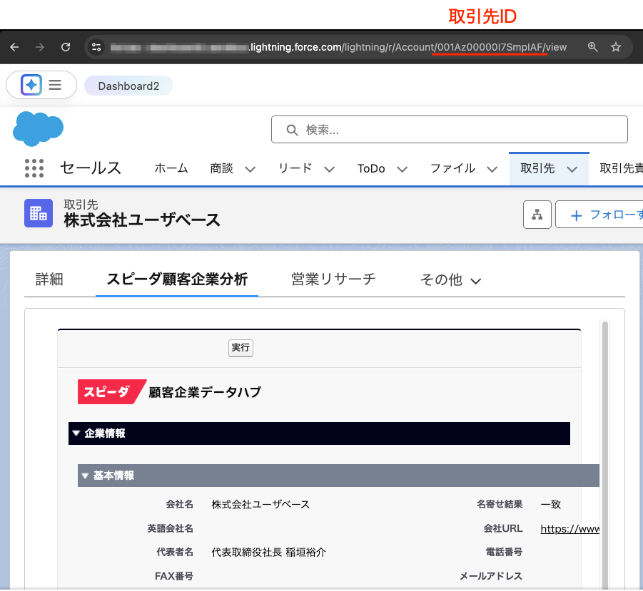Collapse the 企業情報 section
This screenshot has width=643, height=591.
pos(76,433)
